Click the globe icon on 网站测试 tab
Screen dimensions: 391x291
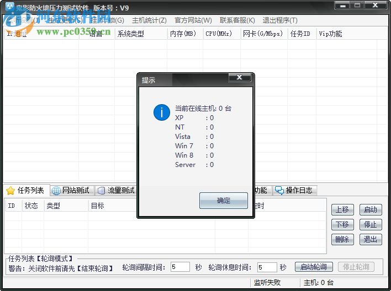coord(56,191)
